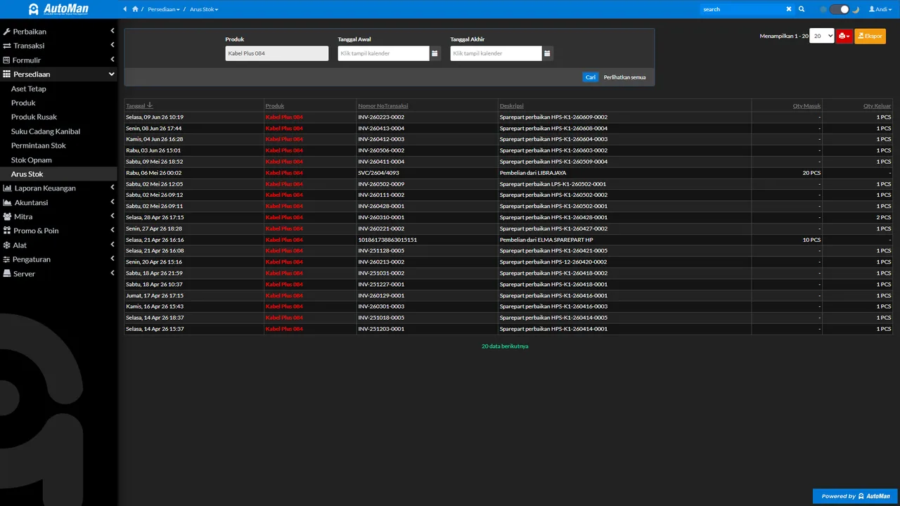Viewport: 900px width, 506px height.
Task: Load the 20 data berikutnya link
Action: (505, 346)
